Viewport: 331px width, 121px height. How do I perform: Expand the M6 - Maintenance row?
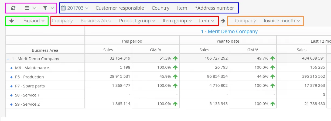pyautogui.click(x=11, y=68)
